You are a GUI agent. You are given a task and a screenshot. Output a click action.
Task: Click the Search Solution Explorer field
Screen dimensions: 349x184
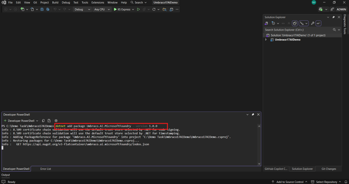pyautogui.click(x=298, y=30)
